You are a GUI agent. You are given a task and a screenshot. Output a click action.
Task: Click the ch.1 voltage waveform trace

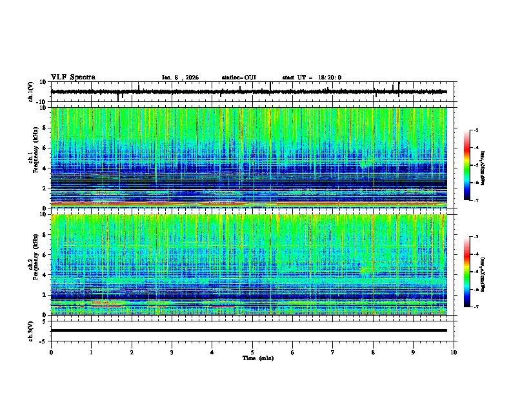249,92
